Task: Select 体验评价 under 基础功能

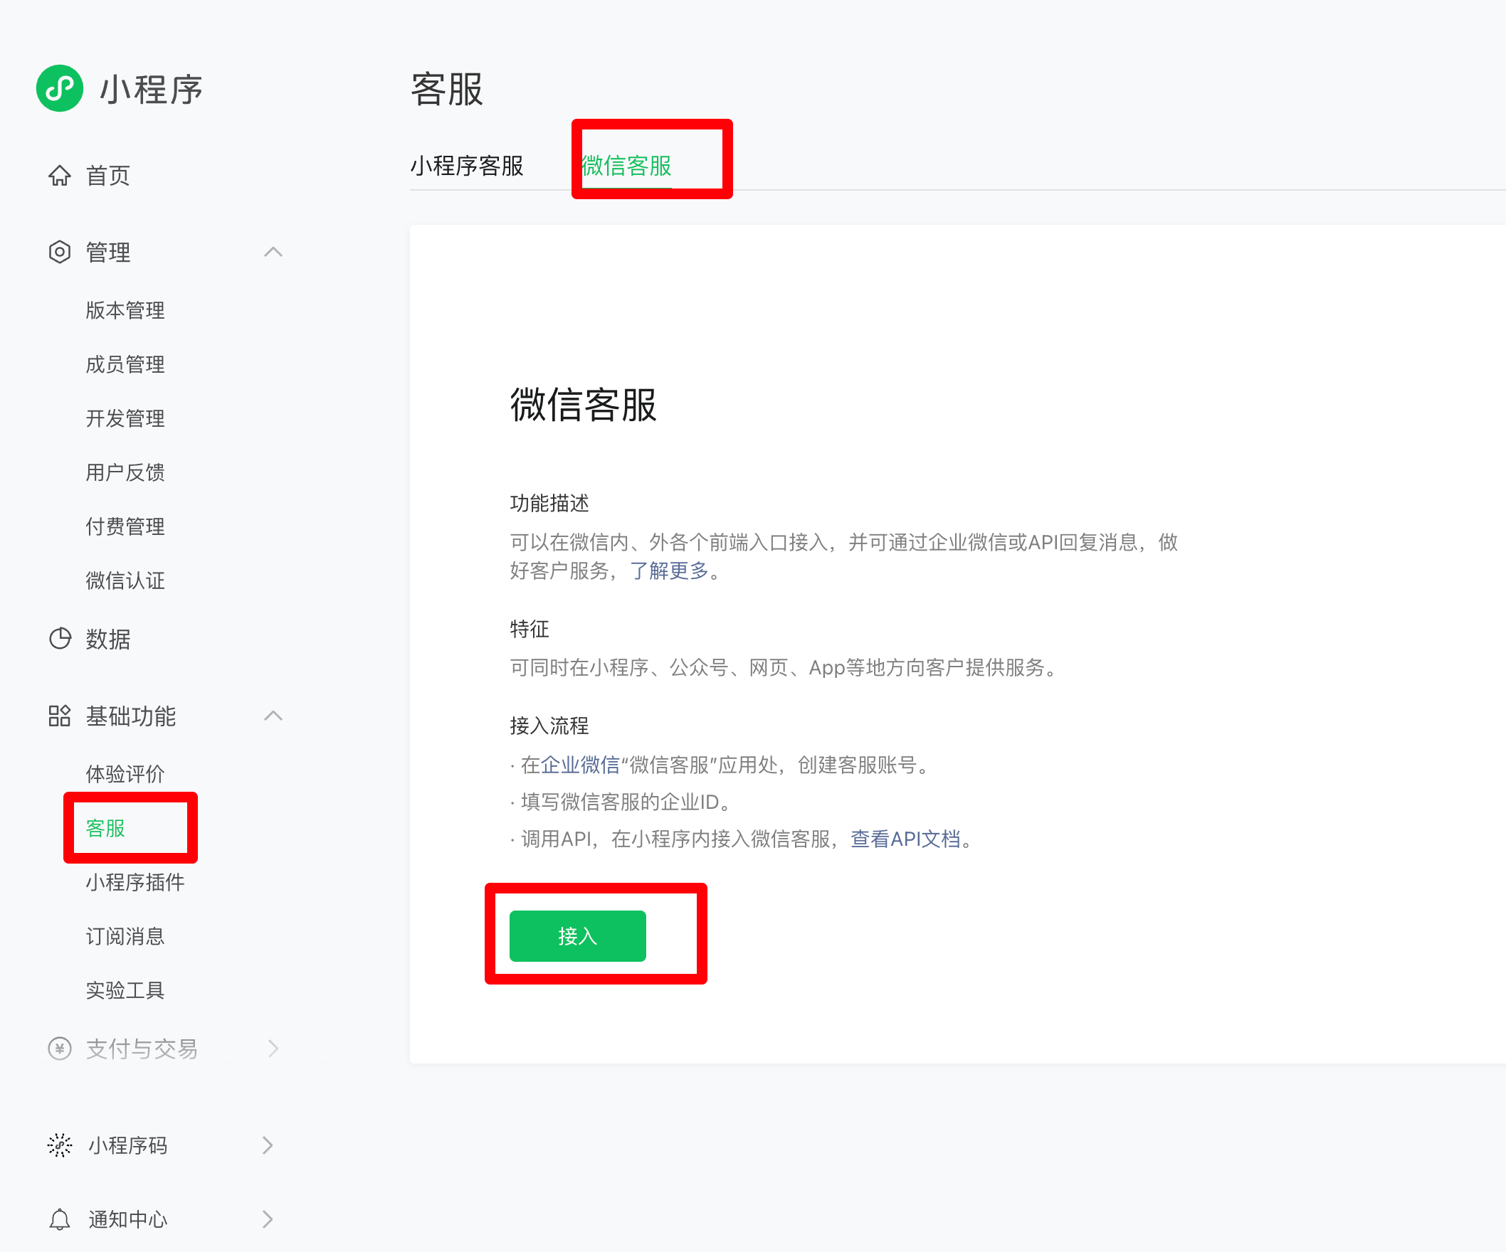Action: (x=125, y=774)
